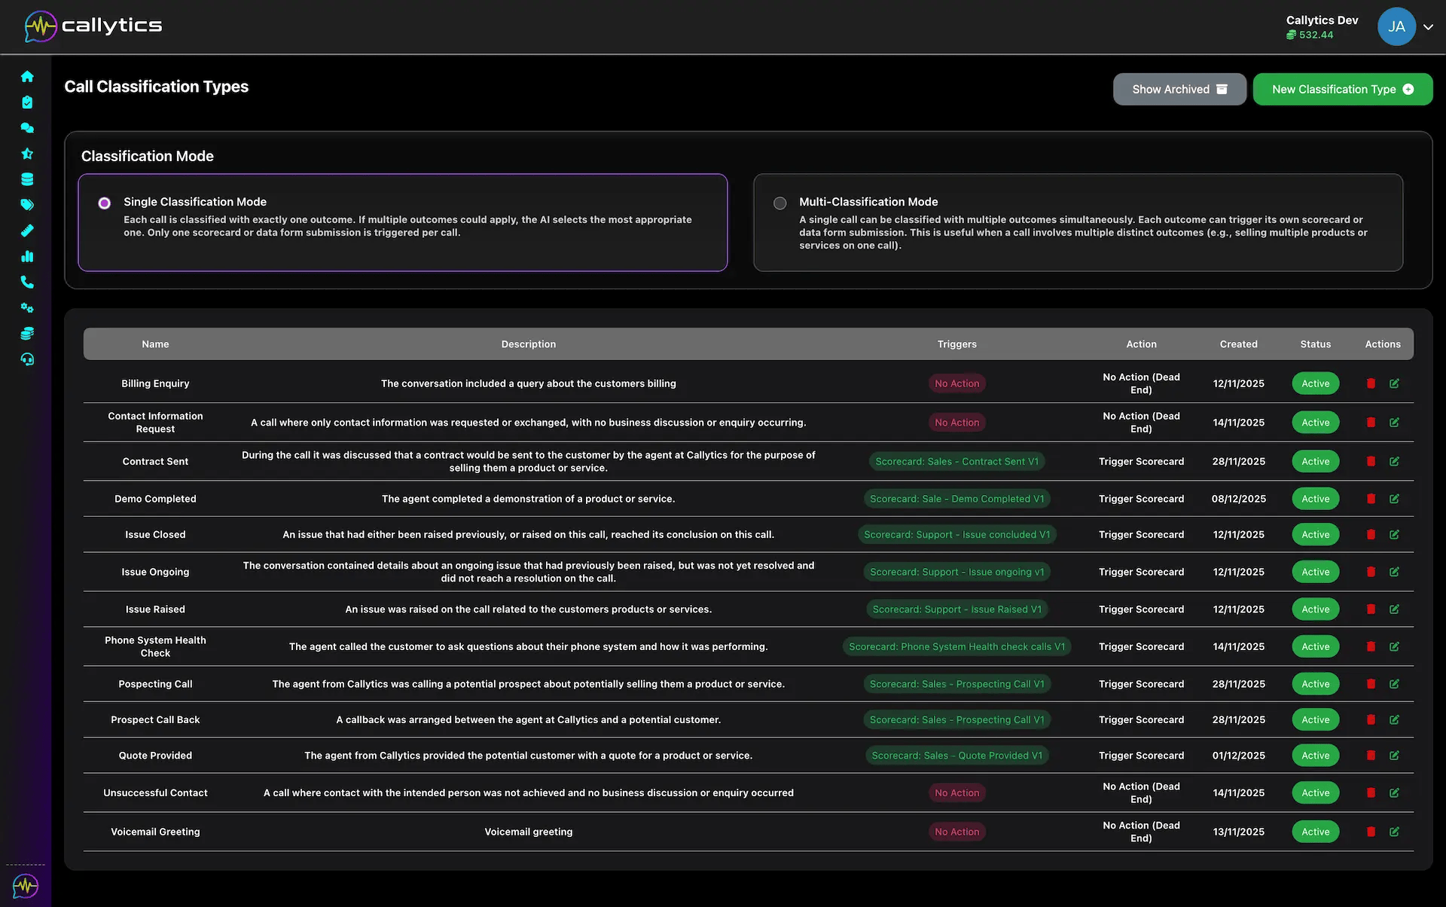Open the chat bubbles sidebar icon
This screenshot has height=907, width=1446.
27,128
